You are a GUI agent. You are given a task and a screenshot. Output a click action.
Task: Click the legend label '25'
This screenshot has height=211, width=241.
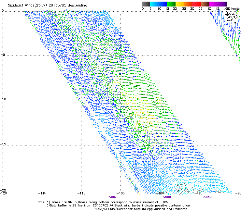click(x=184, y=9)
